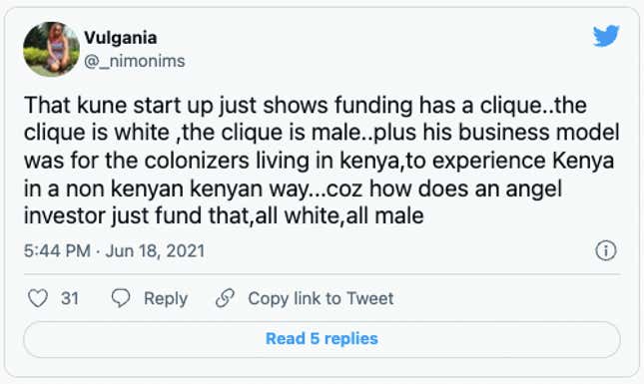Click the 5:44 PM time stamp
This screenshot has width=644, height=384.
pyautogui.click(x=57, y=250)
